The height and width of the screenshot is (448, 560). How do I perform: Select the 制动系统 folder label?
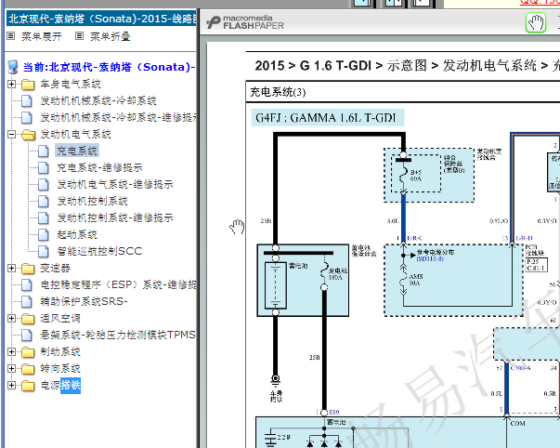coord(60,352)
